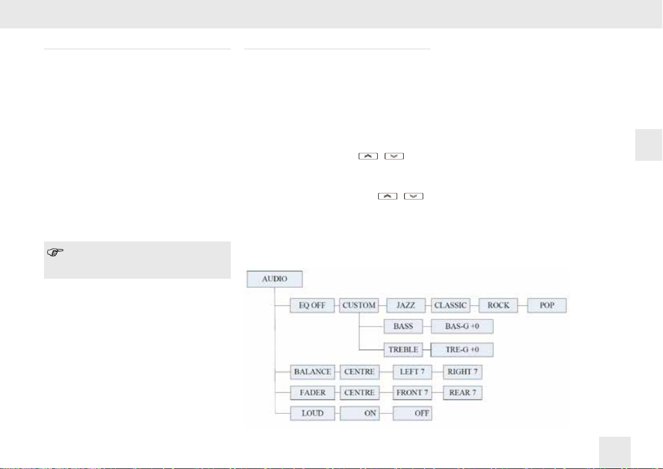Click the BAS-G +0 value box

(x=462, y=327)
